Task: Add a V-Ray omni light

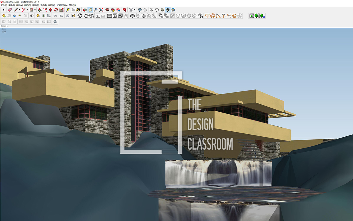Action: (x=229, y=16)
